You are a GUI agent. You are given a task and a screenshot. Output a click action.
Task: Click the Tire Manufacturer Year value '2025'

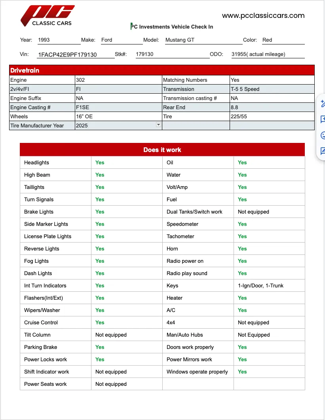pos(82,125)
